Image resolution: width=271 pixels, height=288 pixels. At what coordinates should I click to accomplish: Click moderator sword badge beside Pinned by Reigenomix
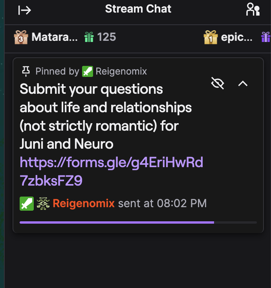88,71
